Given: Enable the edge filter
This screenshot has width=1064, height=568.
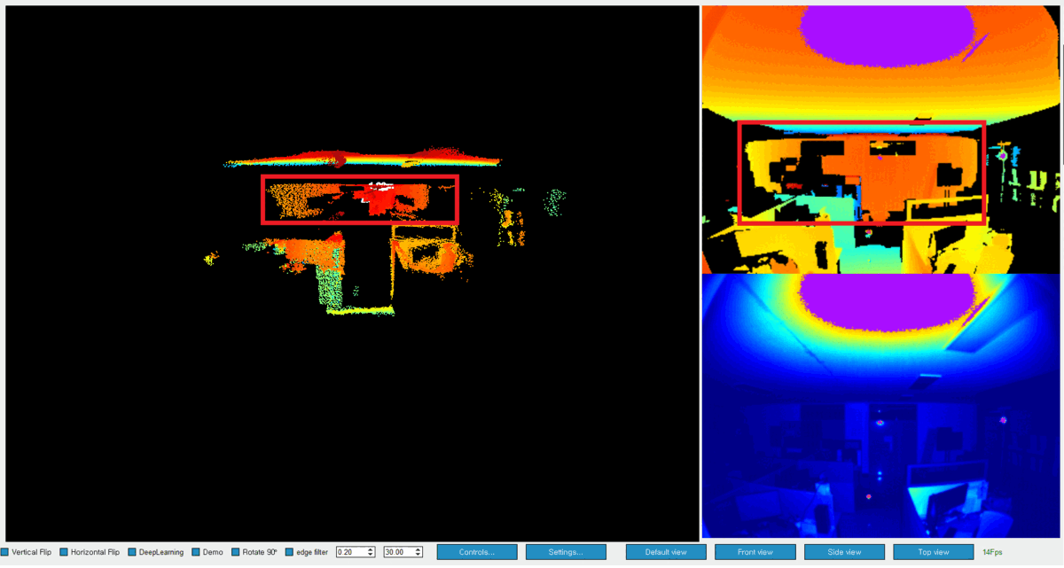Looking at the screenshot, I should tap(288, 551).
